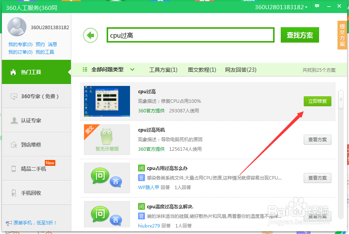The height and width of the screenshot is (234, 349).
Task: Click 293087人使用 usage count
Action: pos(184,110)
